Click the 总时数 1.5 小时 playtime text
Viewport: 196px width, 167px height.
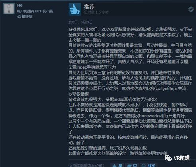96,12
